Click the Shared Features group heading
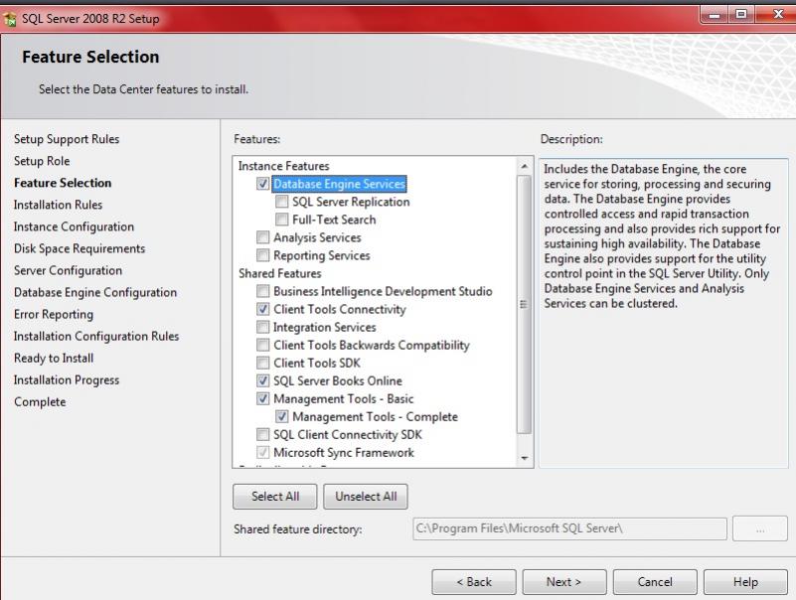 coord(280,273)
